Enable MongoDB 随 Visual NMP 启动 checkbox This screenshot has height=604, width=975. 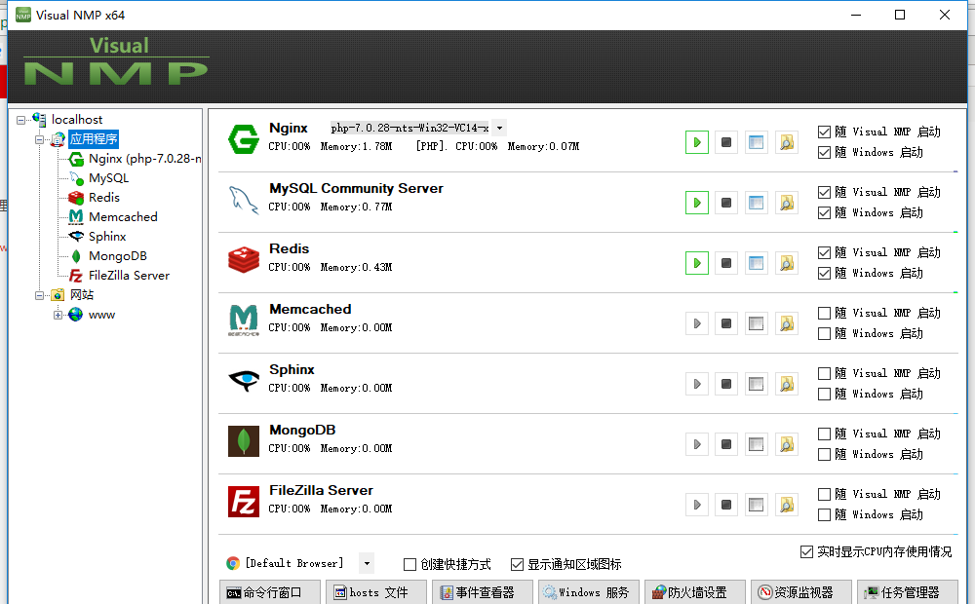pyautogui.click(x=824, y=434)
